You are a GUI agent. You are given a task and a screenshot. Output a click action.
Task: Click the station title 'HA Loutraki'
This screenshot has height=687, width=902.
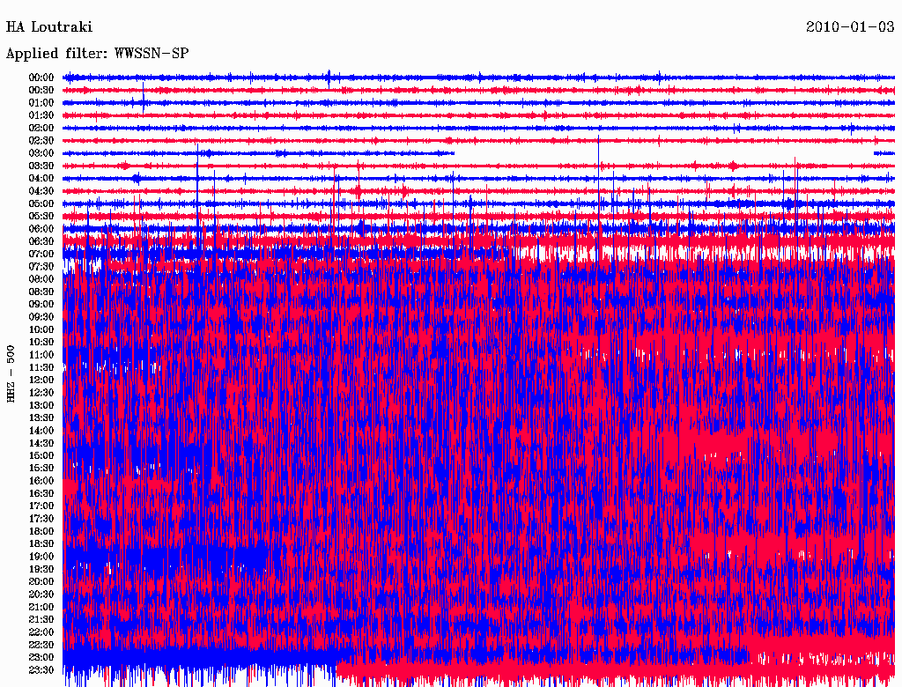pyautogui.click(x=49, y=27)
